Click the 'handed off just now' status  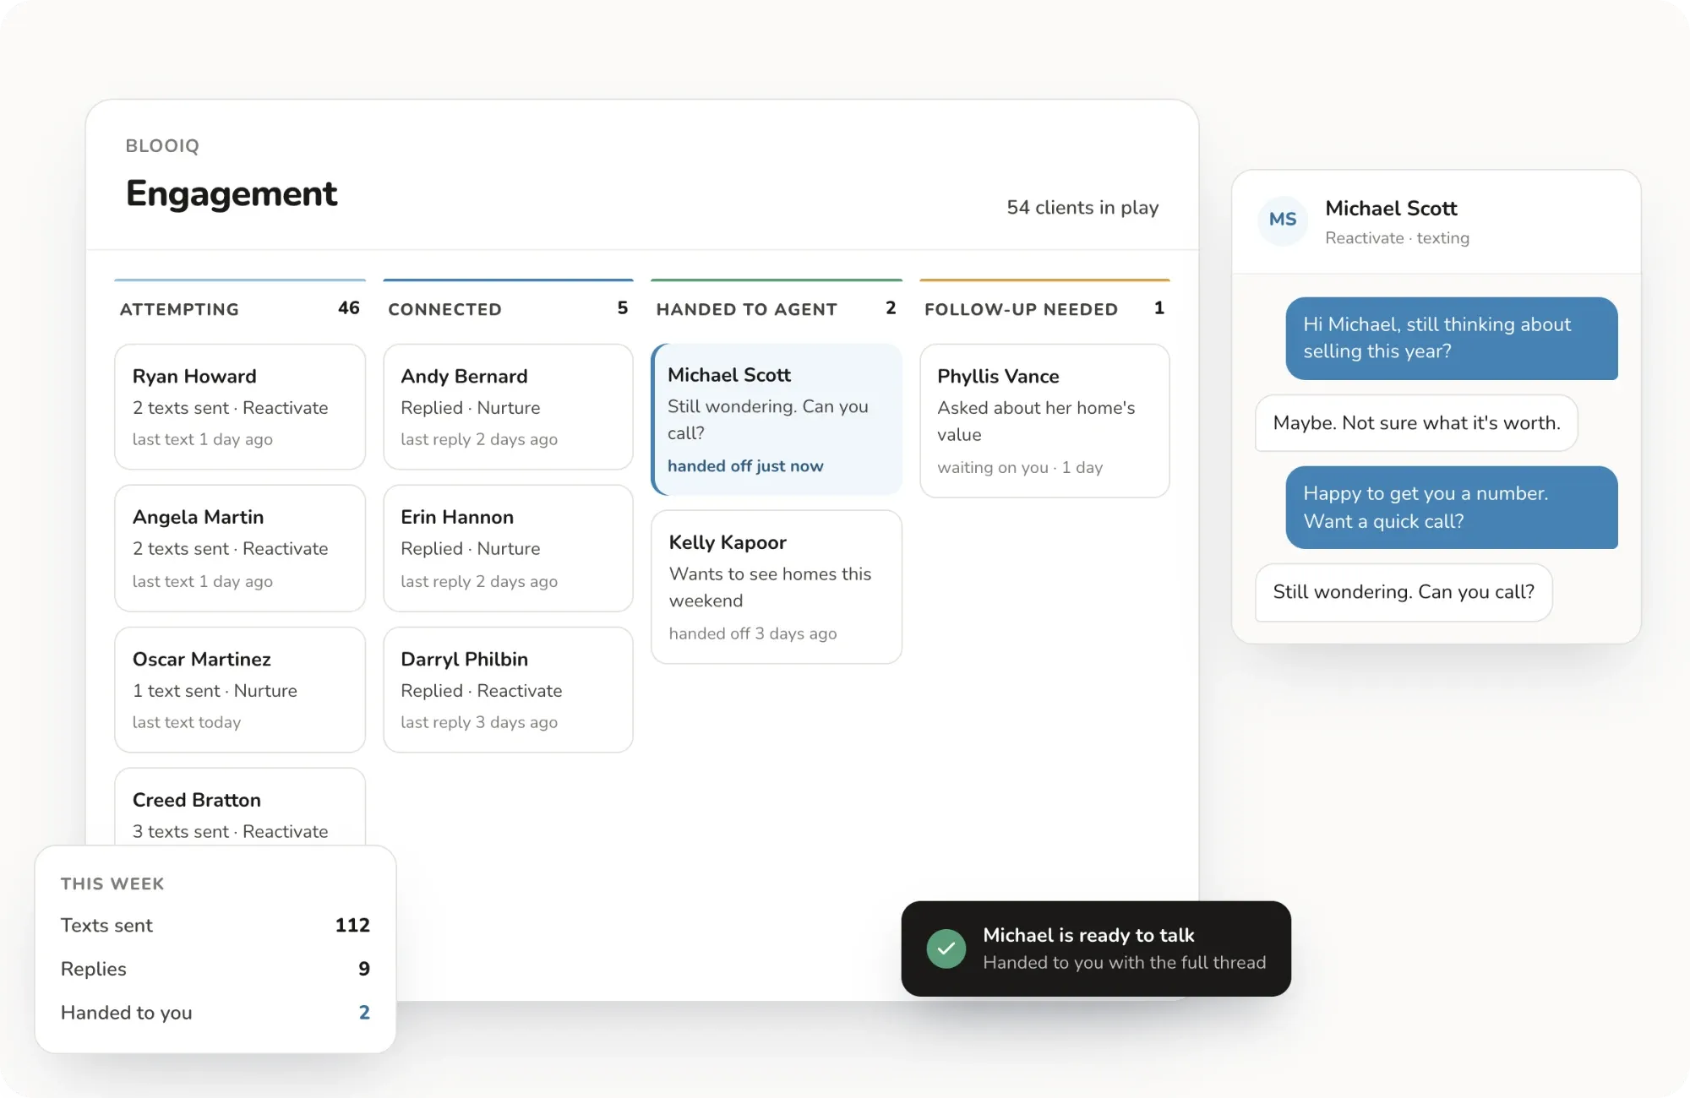[745, 466]
